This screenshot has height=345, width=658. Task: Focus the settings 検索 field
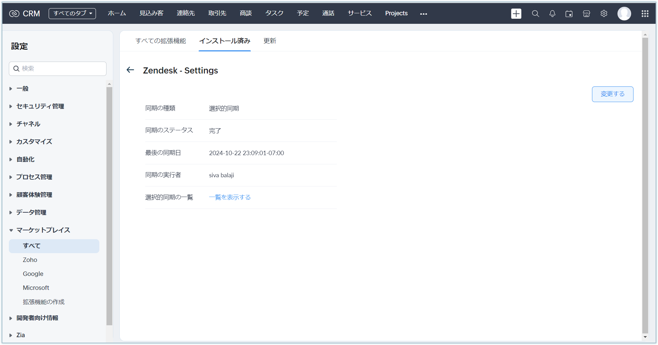[57, 69]
